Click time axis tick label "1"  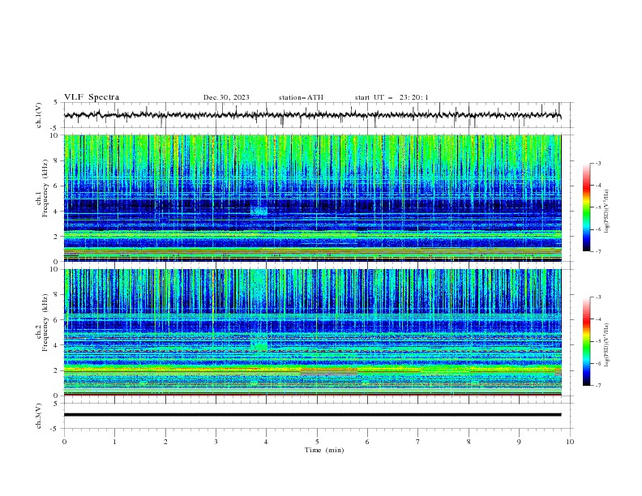(114, 442)
